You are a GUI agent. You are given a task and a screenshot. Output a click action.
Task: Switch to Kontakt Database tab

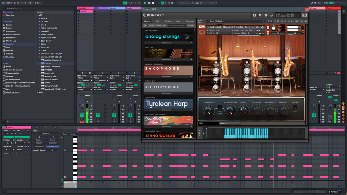[168, 21]
